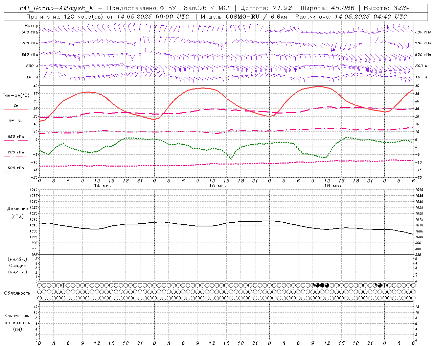The width and height of the screenshot is (433, 346).
Task: Click 40 on the right temperature axis
Action: (x=417, y=86)
